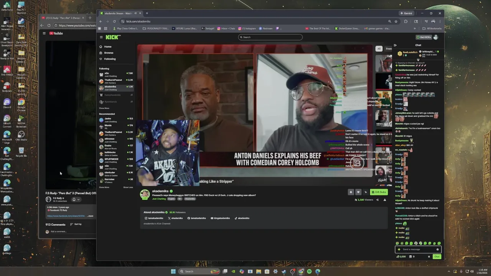Image resolution: width=491 pixels, height=276 pixels.
Task: Select the All clips tab
Action: tap(379, 49)
